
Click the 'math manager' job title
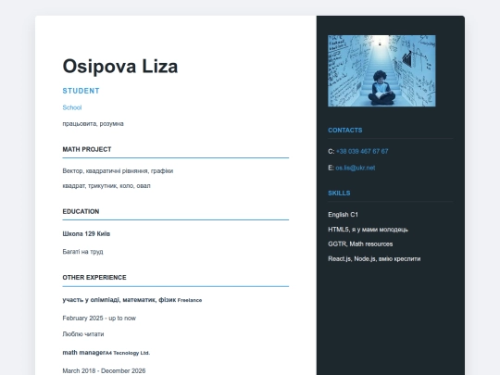84,353
